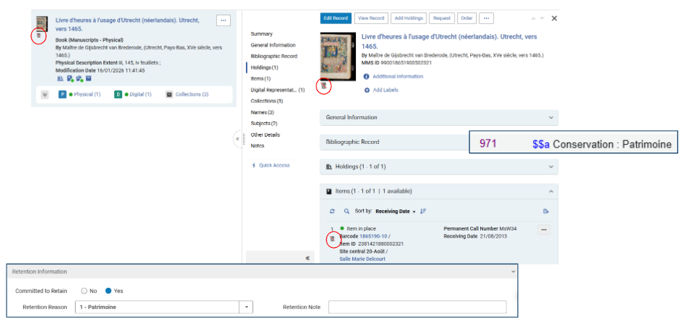Click the Add Labels plus icon
This screenshot has height=322, width=684.
tap(367, 90)
